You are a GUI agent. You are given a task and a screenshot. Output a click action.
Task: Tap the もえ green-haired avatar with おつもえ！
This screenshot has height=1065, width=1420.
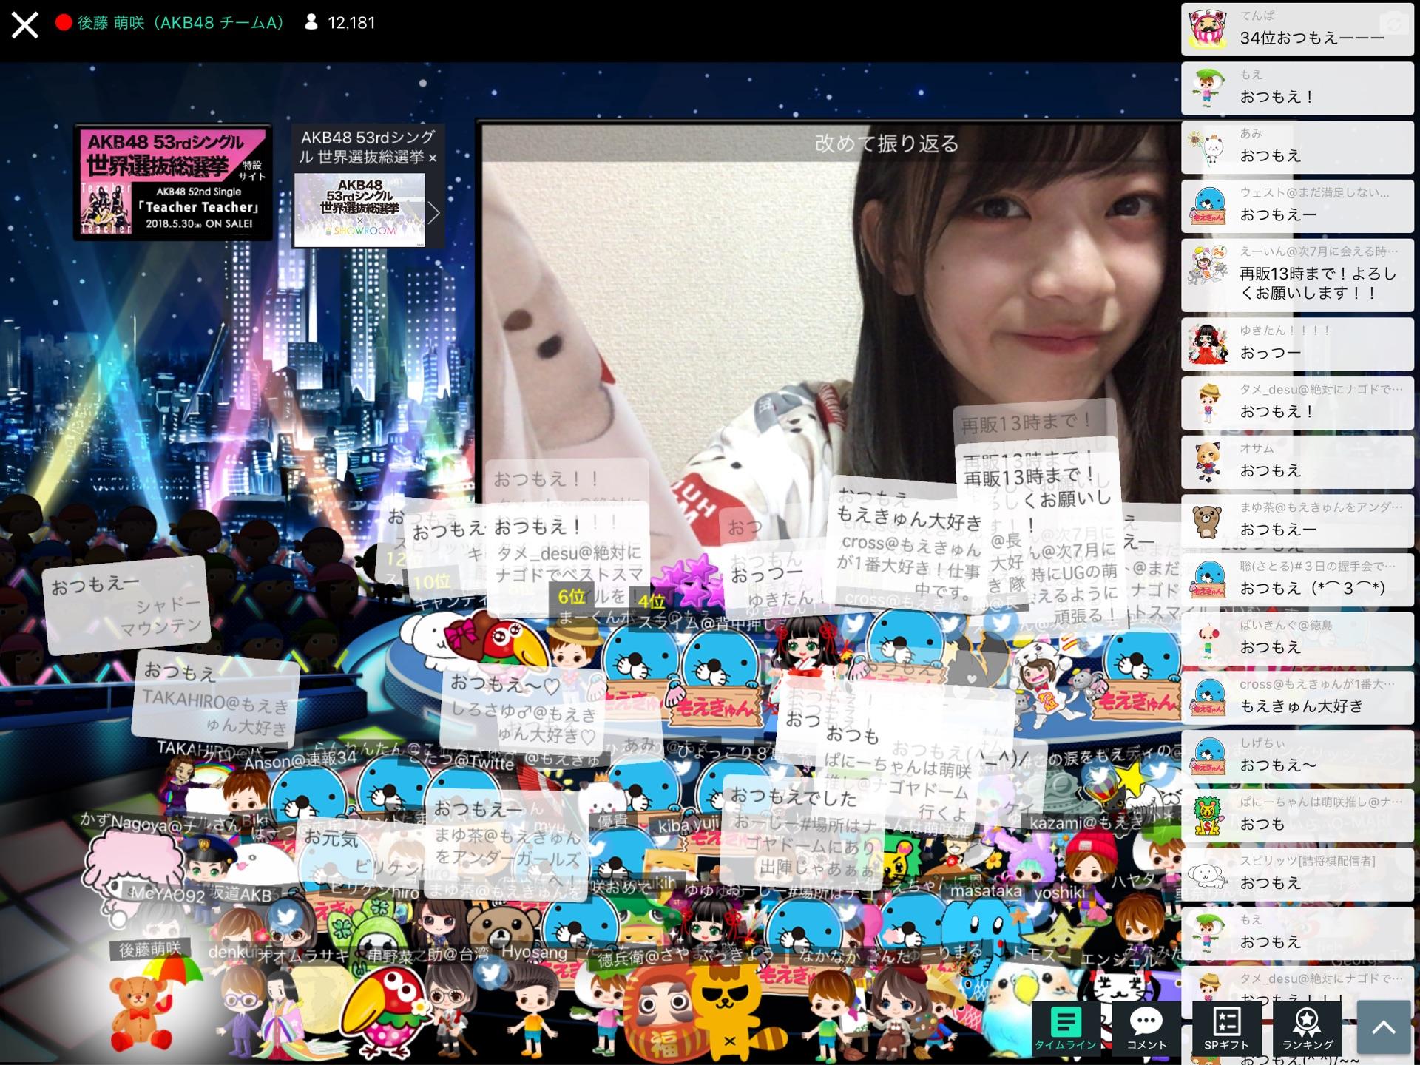click(1208, 88)
